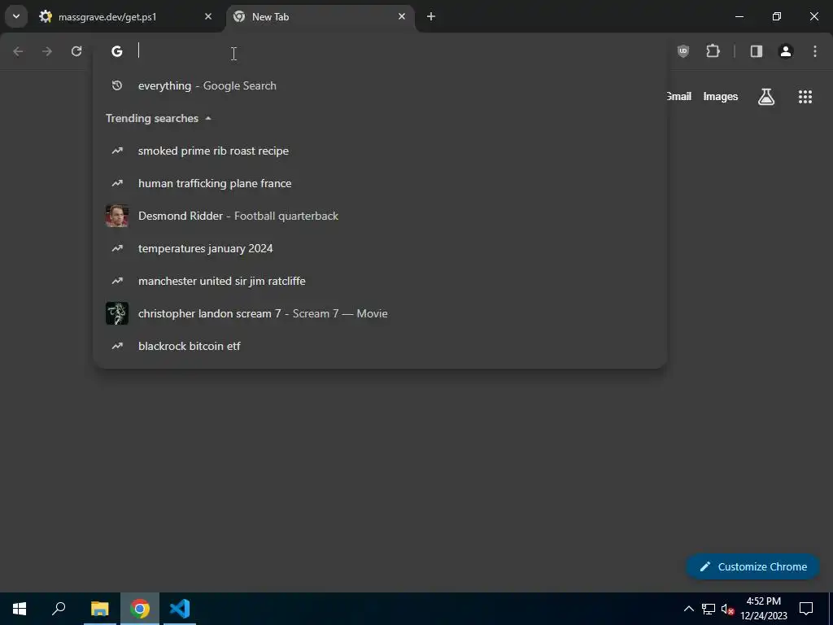Open the Extensions puzzle icon
The image size is (833, 625).
click(713, 51)
